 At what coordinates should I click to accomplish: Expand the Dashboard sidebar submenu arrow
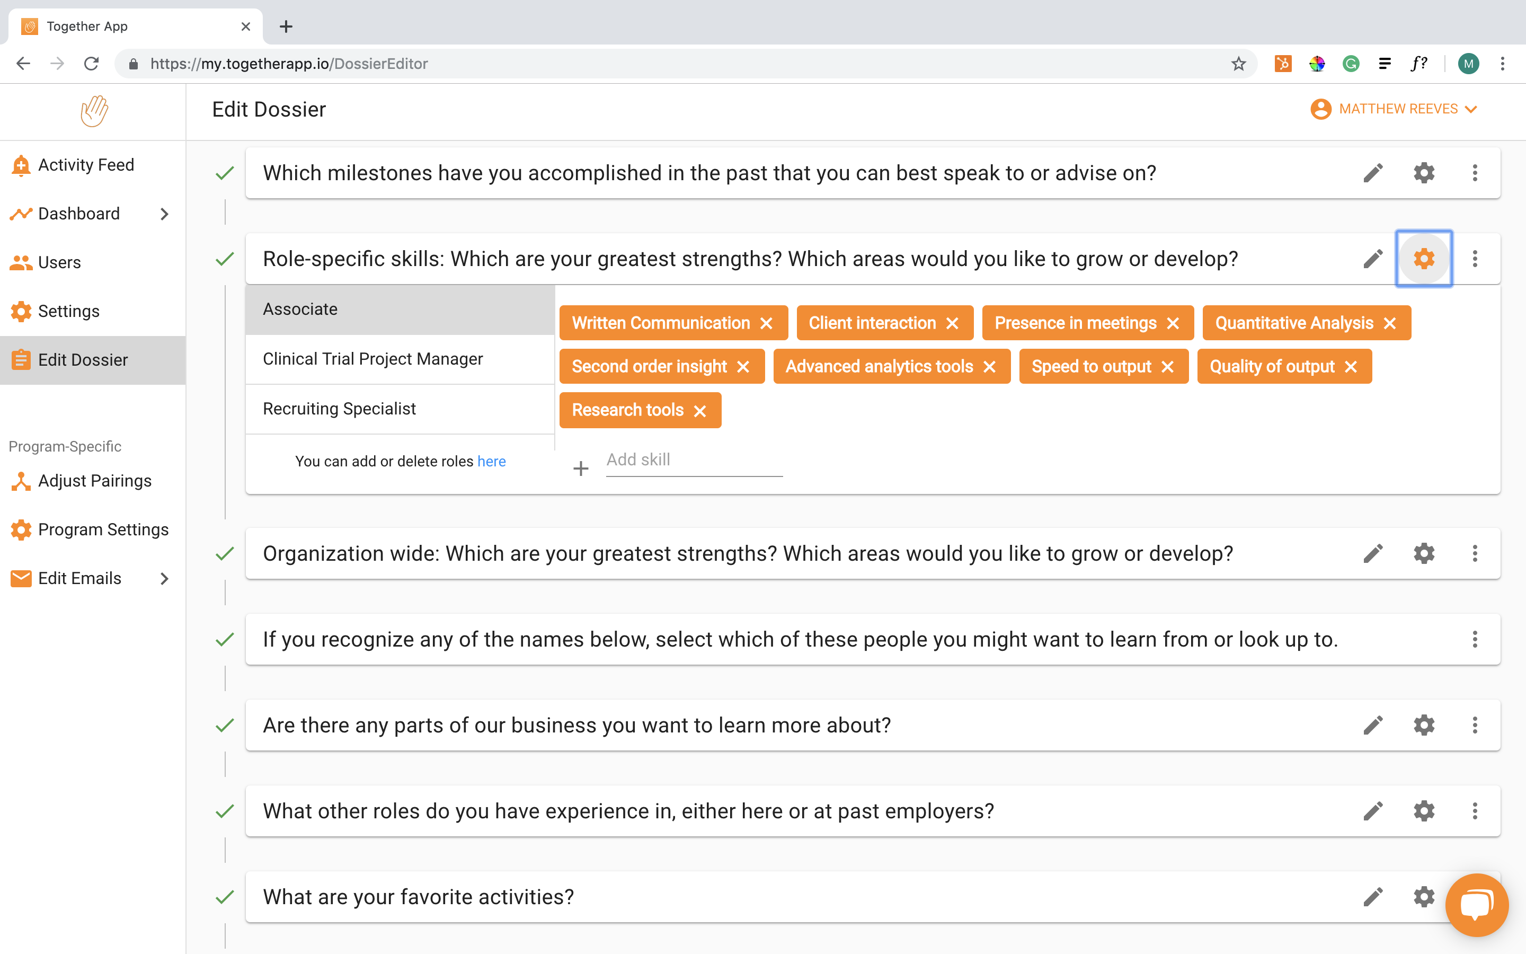pyautogui.click(x=165, y=214)
